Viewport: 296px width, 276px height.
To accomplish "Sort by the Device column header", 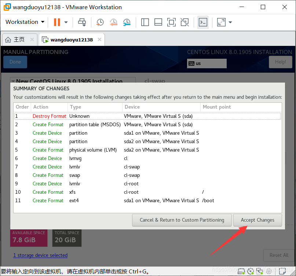I will (x=161, y=107).
